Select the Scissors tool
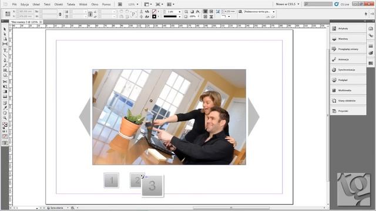The height and width of the screenshot is (211, 376). (5, 81)
